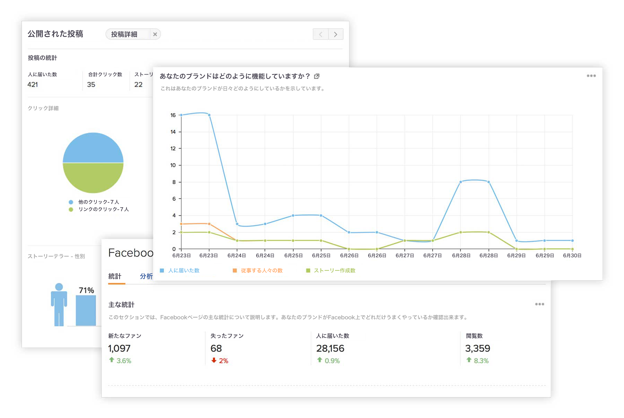The image size is (624, 418).
Task: Select the リンクのクリック-7人 pie legend entry
Action: pyautogui.click(x=99, y=209)
